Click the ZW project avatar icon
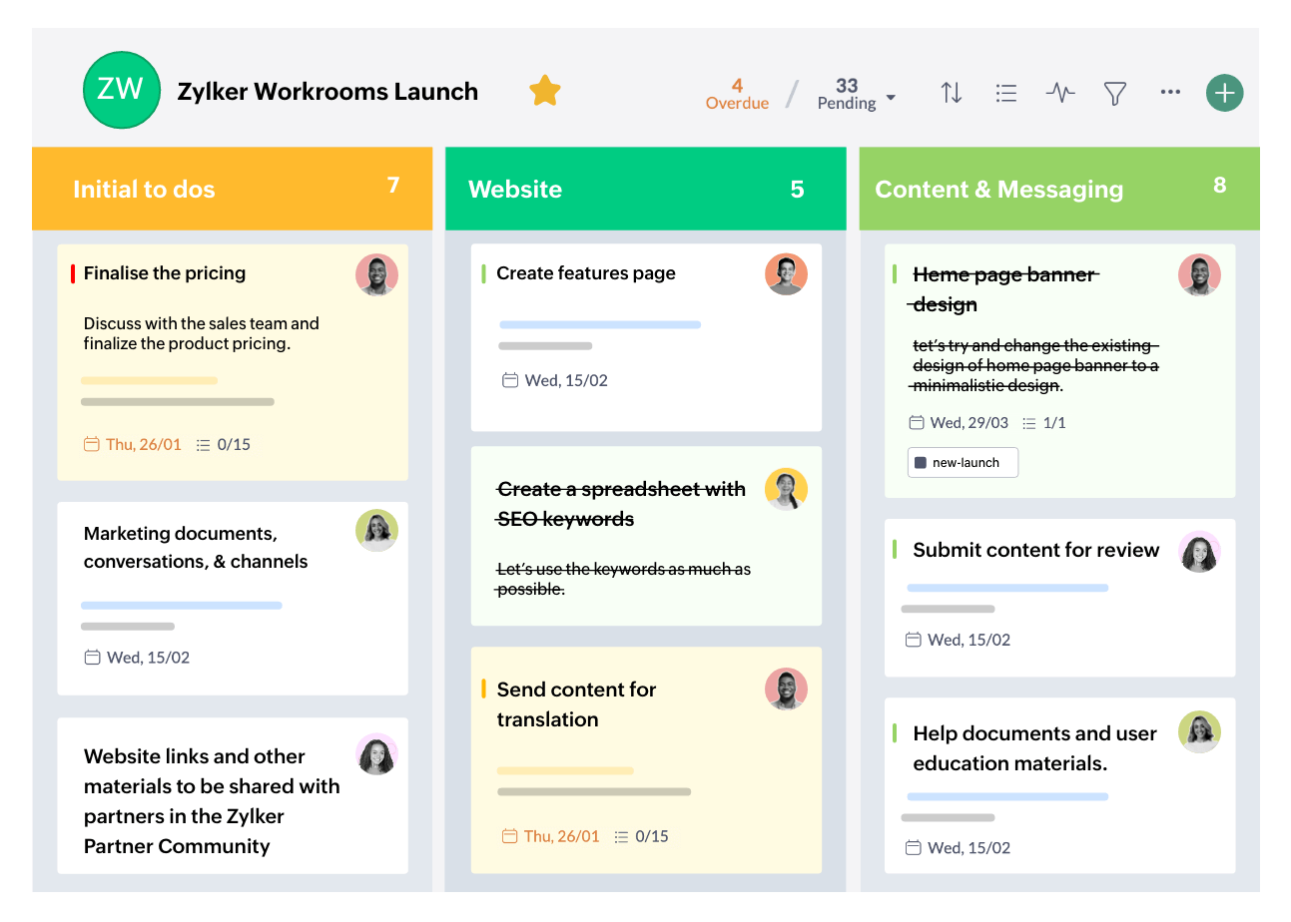This screenshot has height=922, width=1291. coord(121,90)
